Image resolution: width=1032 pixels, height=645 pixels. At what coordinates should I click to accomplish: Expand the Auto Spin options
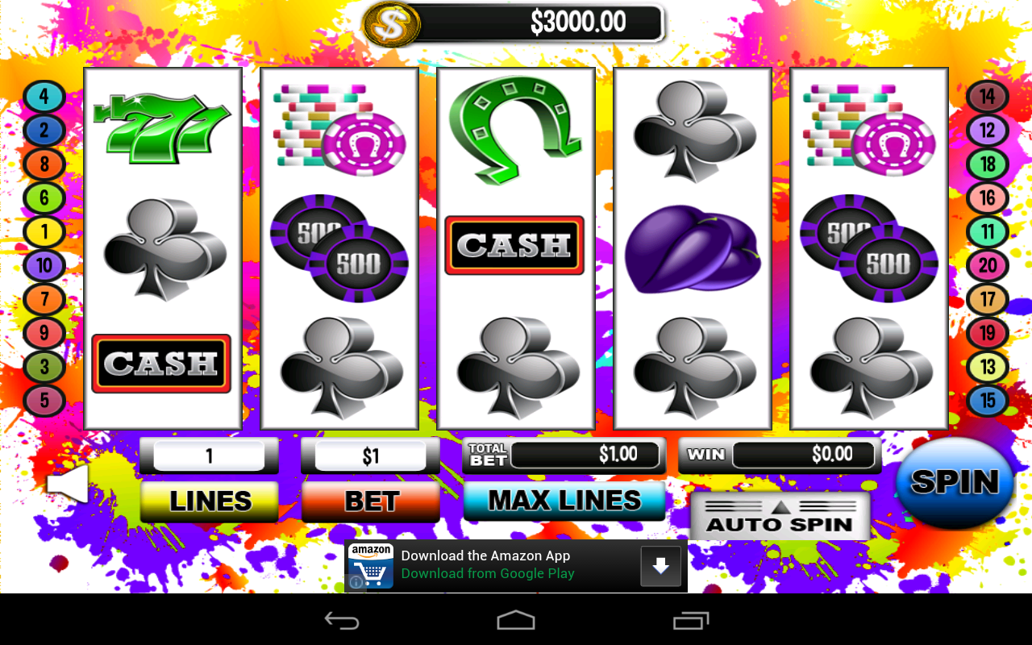pos(780,516)
